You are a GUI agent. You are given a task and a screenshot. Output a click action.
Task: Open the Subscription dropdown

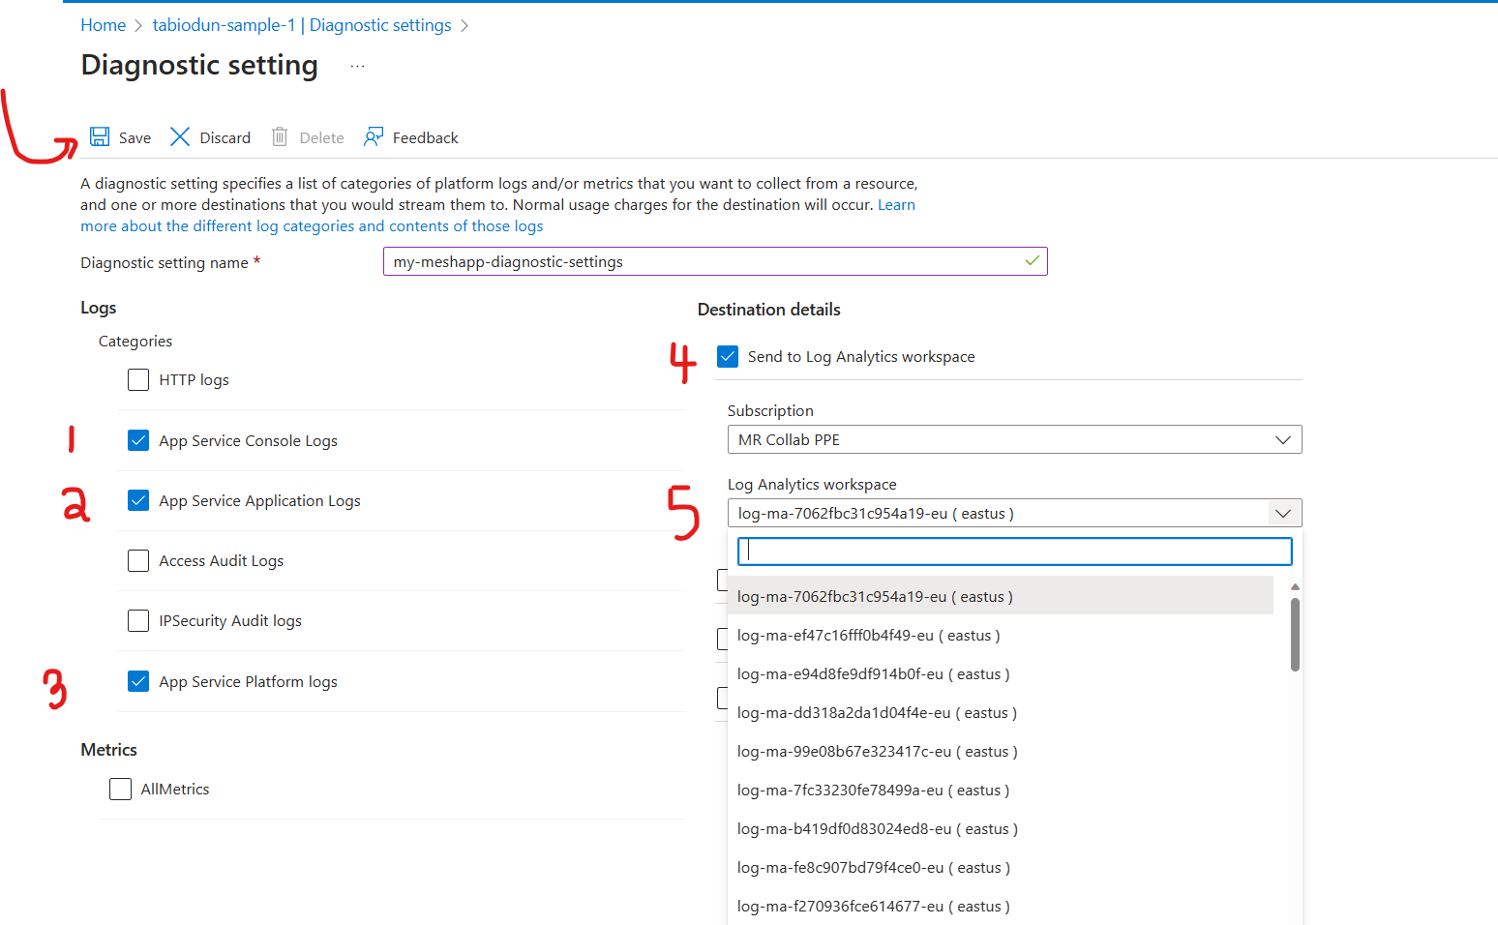[1284, 439]
